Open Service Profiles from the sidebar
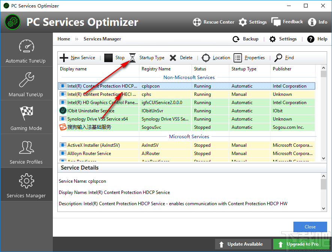Screen dimensions: 332x252 pos(27,151)
